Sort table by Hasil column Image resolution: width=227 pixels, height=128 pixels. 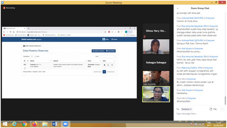(89, 61)
